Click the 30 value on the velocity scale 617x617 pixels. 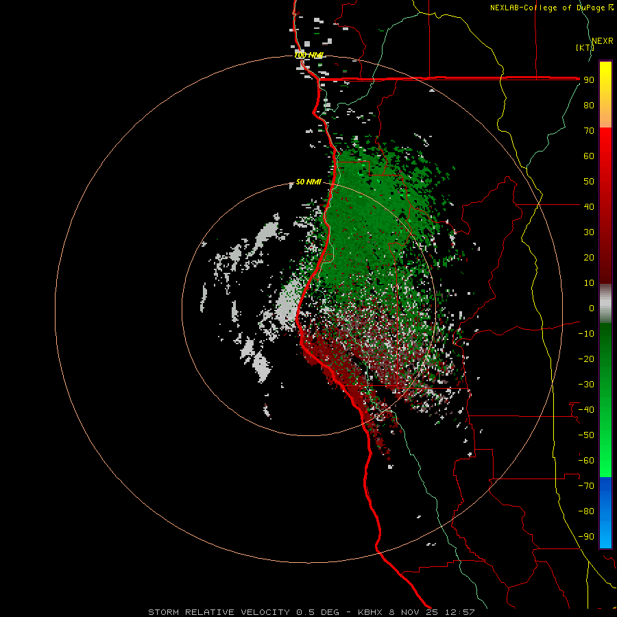[589, 232]
